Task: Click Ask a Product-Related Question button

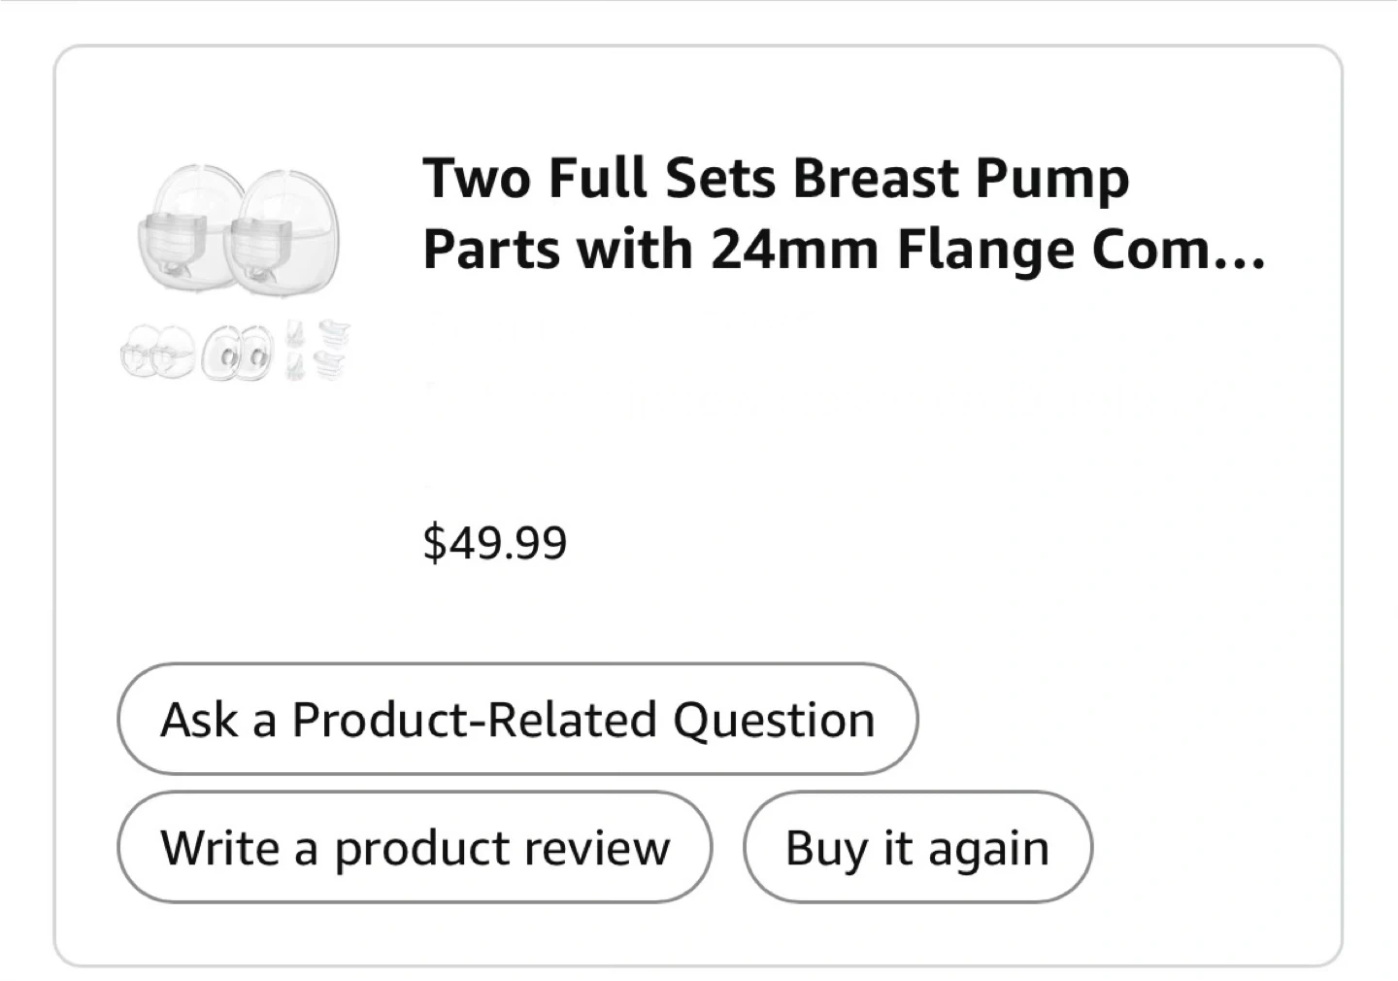Action: 517,720
